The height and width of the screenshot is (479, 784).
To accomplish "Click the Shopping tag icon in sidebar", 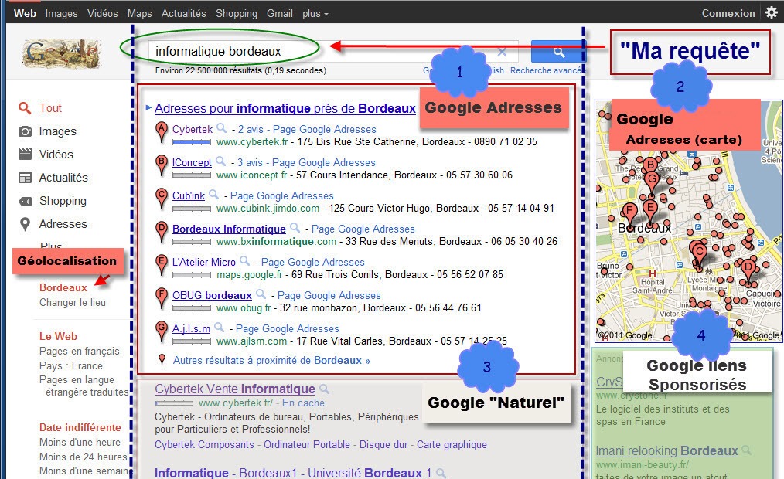I will coord(25,202).
